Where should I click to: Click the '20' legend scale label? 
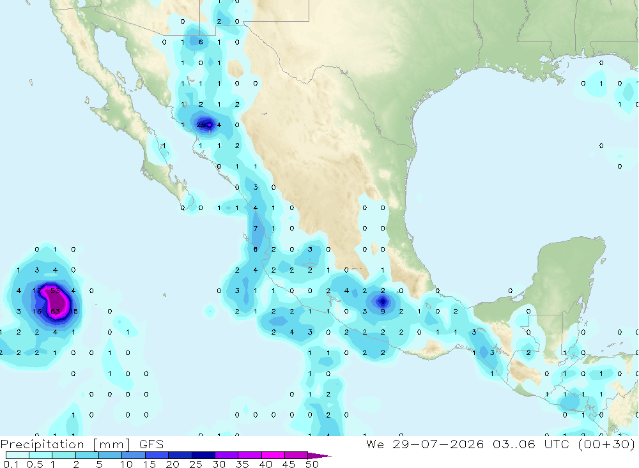pos(173,464)
